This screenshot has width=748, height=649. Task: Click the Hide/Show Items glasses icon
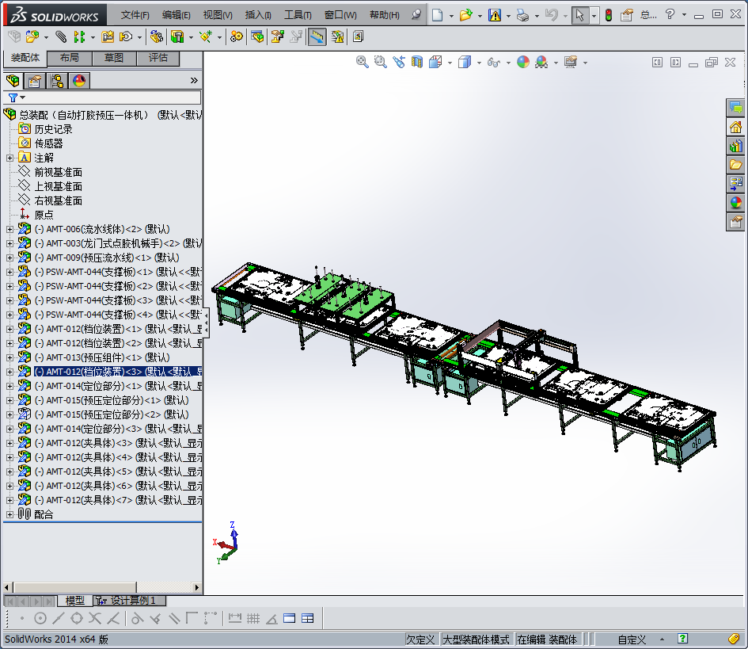click(x=494, y=62)
